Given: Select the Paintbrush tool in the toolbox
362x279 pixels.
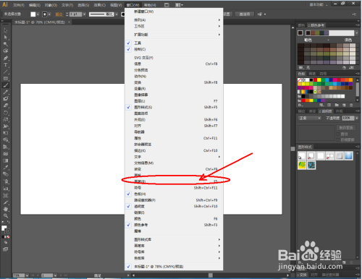Looking at the screenshot, I should tap(6, 85).
